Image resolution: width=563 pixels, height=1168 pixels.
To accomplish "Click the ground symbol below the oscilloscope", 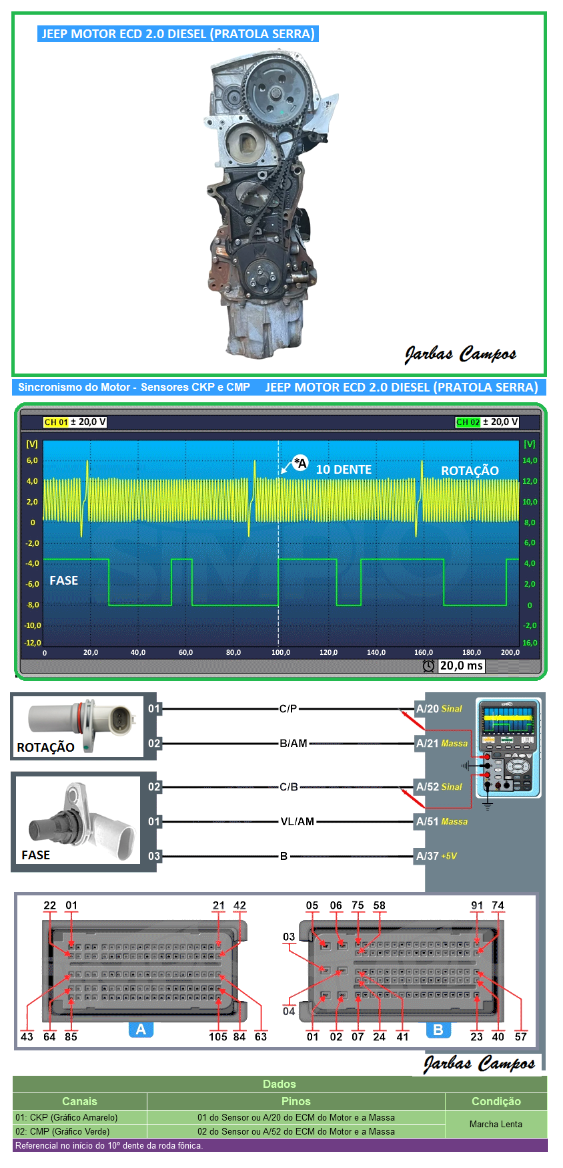I will 488,806.
